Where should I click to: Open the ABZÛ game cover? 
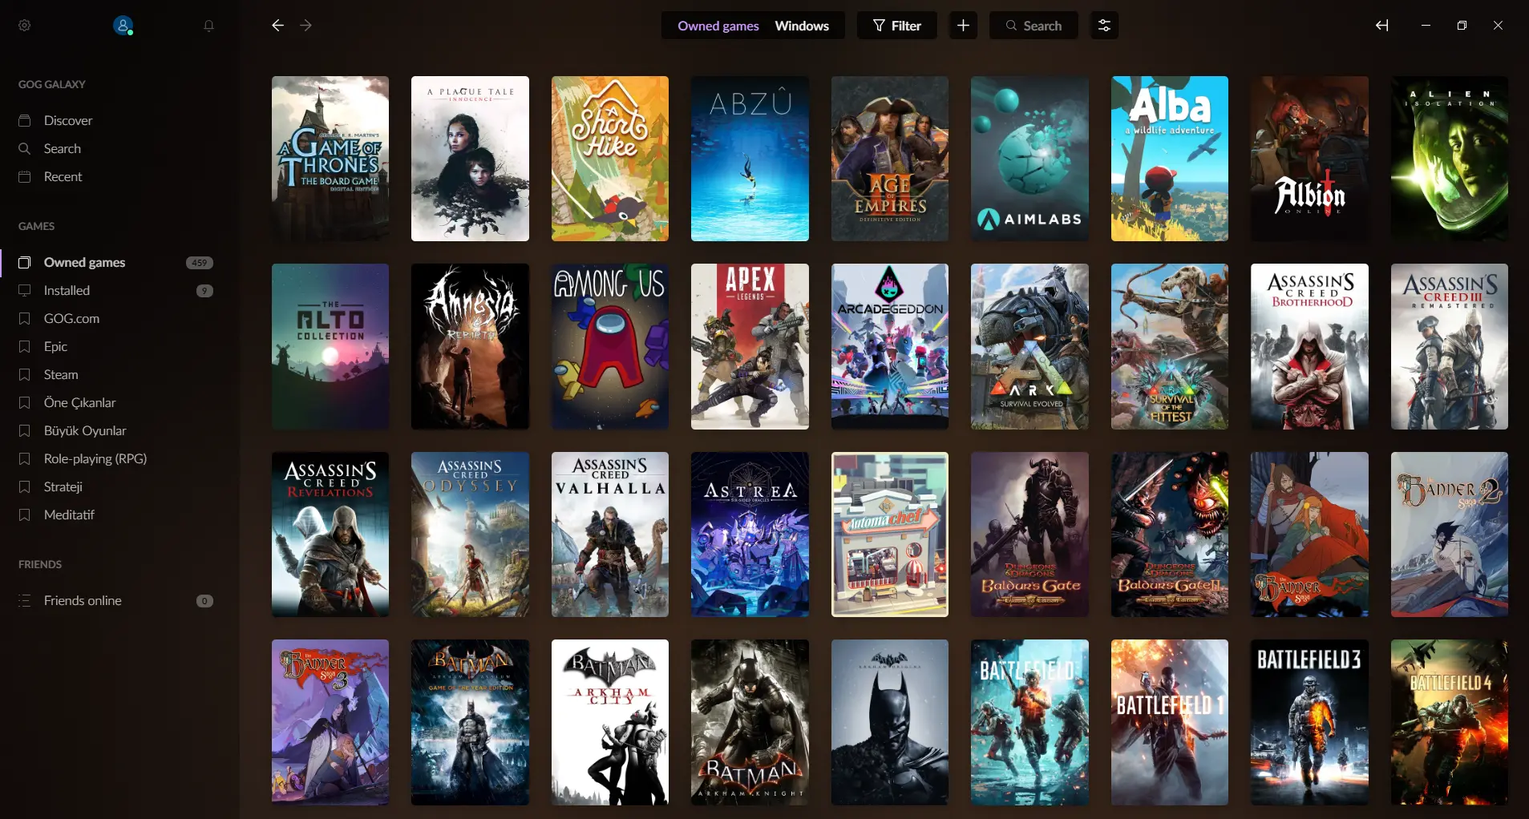tap(750, 159)
